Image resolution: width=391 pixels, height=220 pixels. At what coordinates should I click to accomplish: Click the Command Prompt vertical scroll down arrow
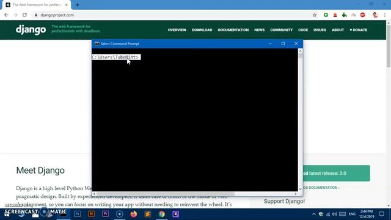[300, 189]
